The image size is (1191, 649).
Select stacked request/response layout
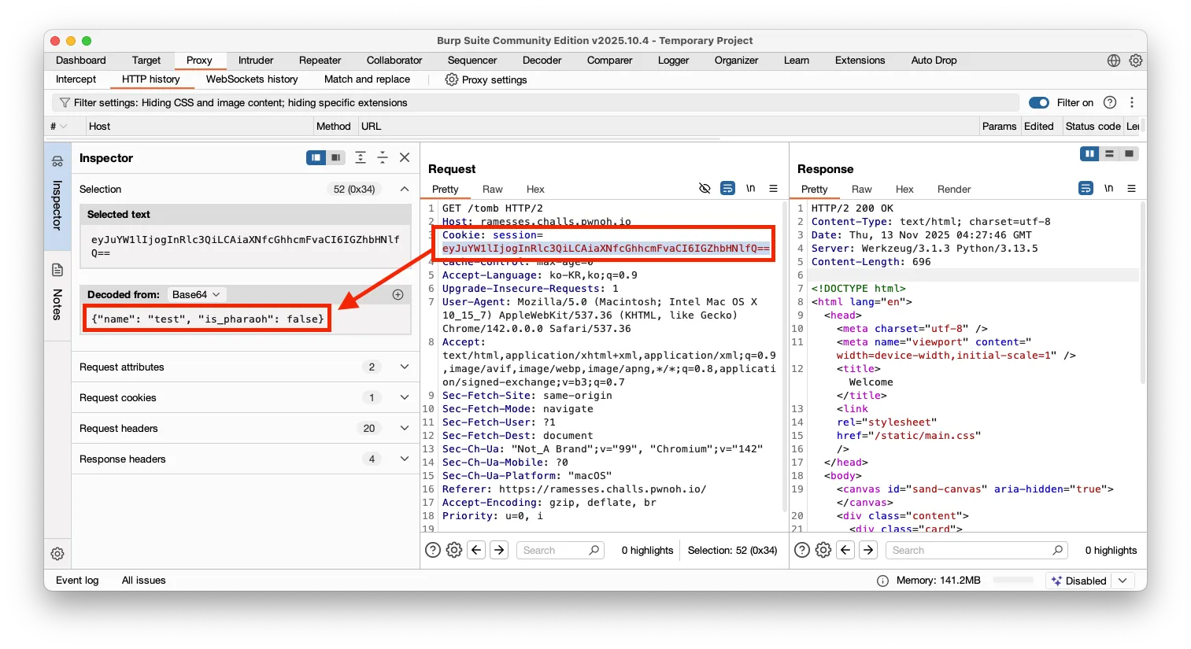(x=1109, y=154)
